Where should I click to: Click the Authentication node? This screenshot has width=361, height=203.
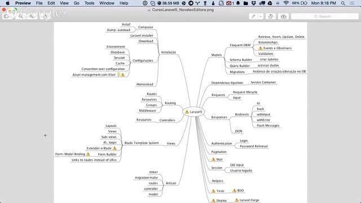point(222,143)
